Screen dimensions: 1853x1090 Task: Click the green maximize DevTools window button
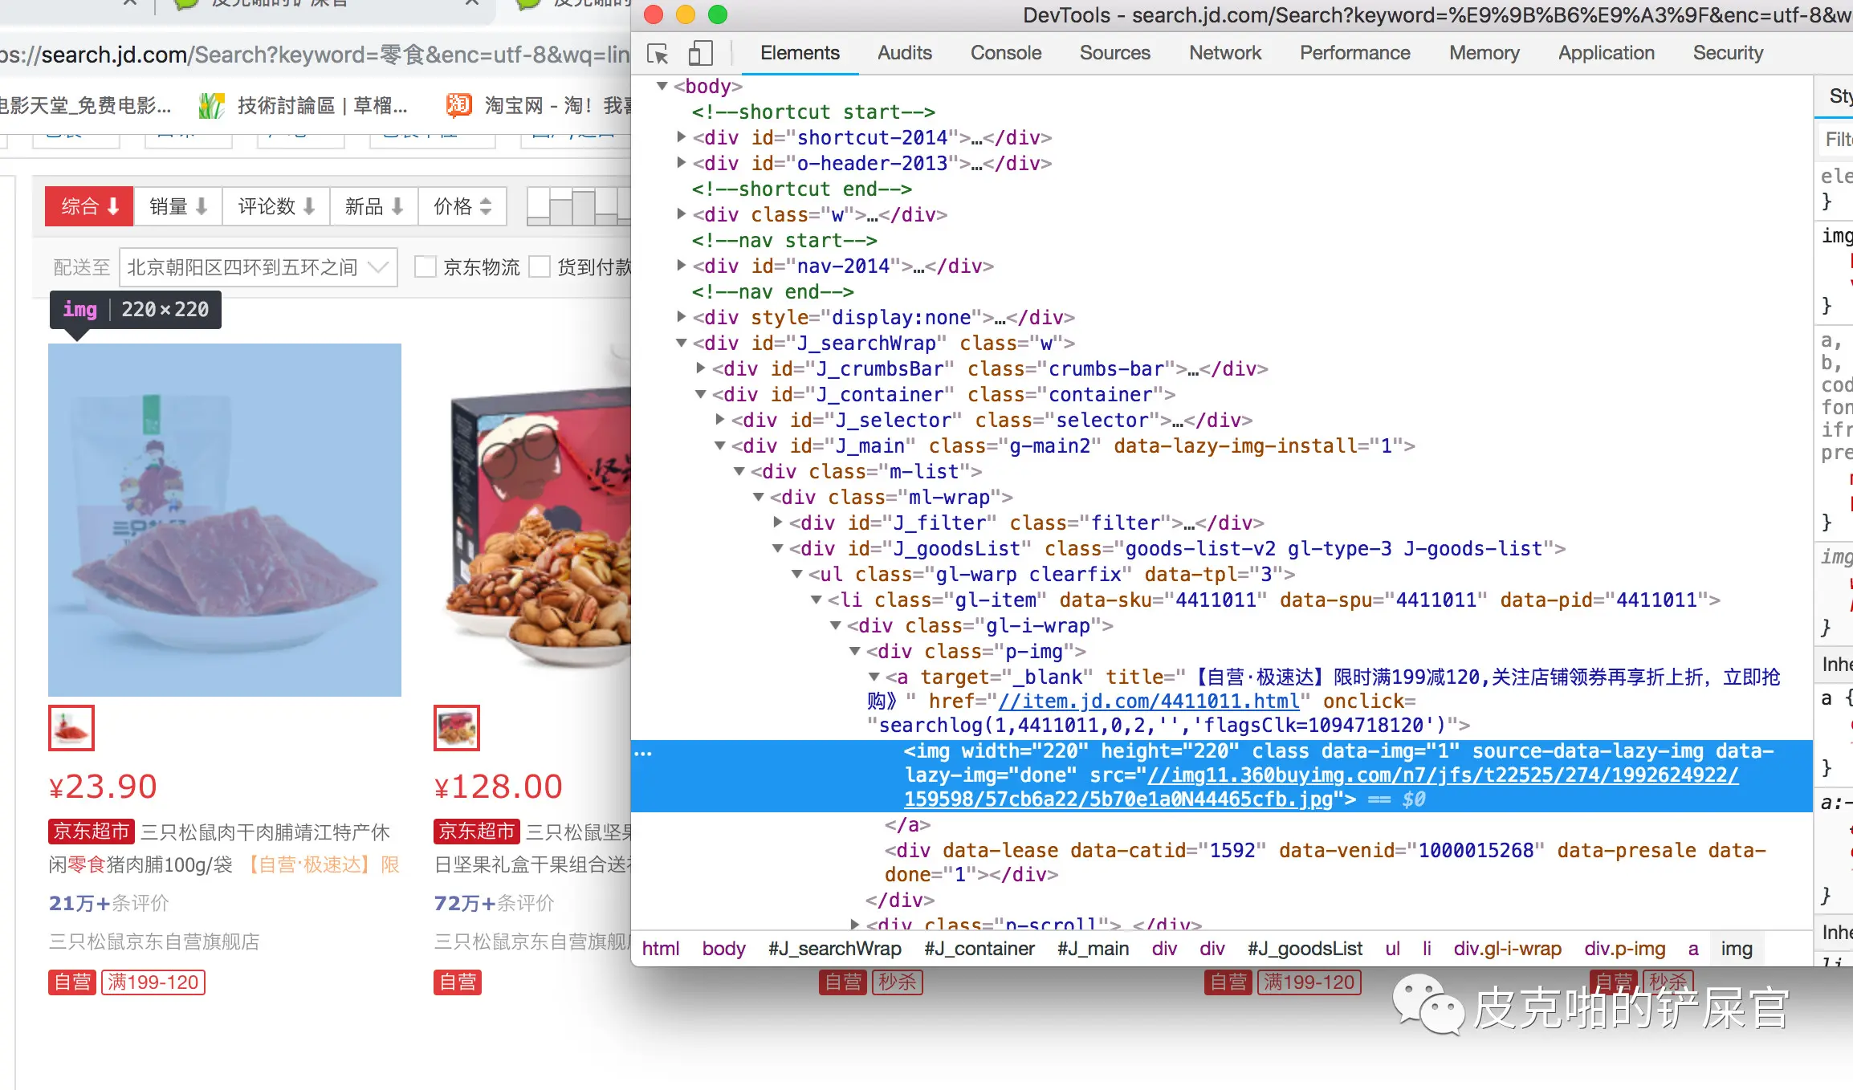pos(717,14)
